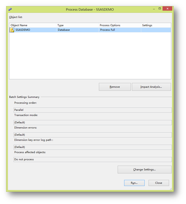Click the Batch Settings Summary heading
Screen dimensions: 186x204
coord(24,97)
